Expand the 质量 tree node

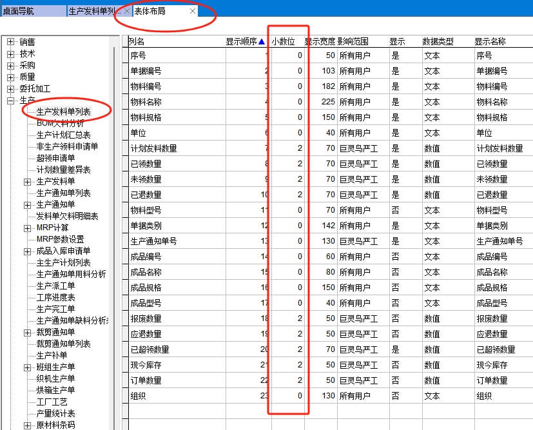pyautogui.click(x=10, y=77)
